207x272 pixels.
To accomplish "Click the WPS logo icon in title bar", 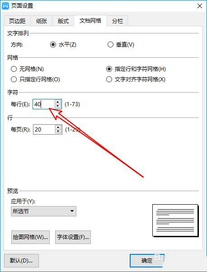I will pos(5,6).
